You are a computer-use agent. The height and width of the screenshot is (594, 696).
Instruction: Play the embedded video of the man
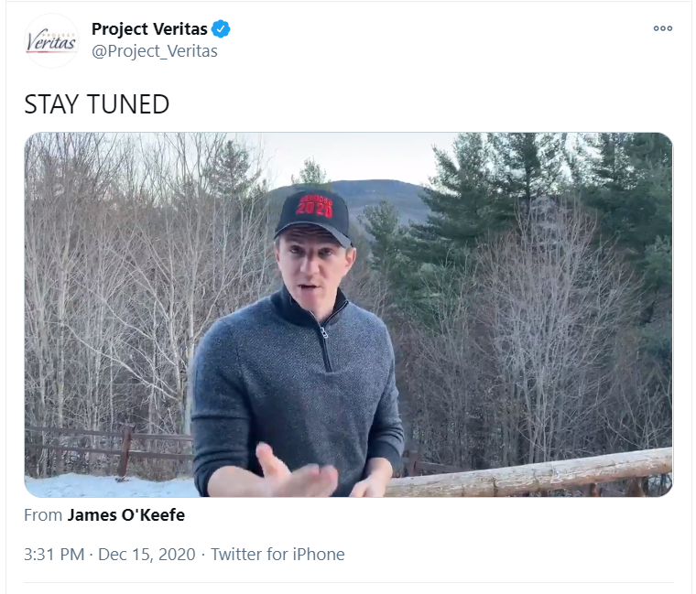tap(348, 314)
